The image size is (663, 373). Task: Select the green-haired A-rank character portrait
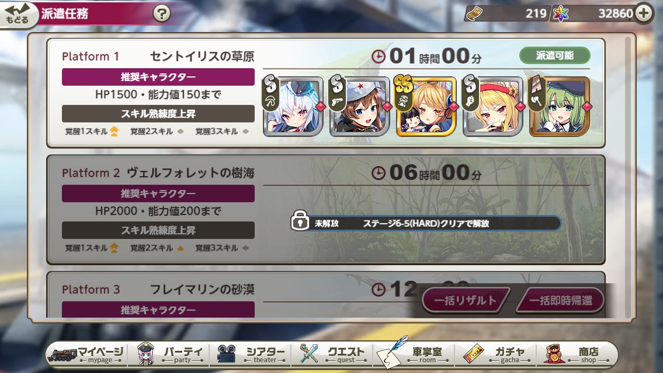point(560,106)
